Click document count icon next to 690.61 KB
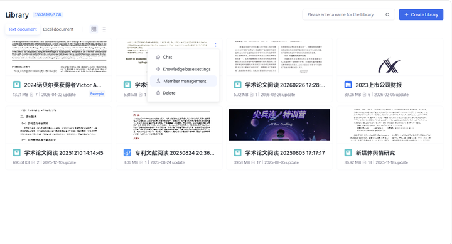 pyautogui.click(x=33, y=162)
